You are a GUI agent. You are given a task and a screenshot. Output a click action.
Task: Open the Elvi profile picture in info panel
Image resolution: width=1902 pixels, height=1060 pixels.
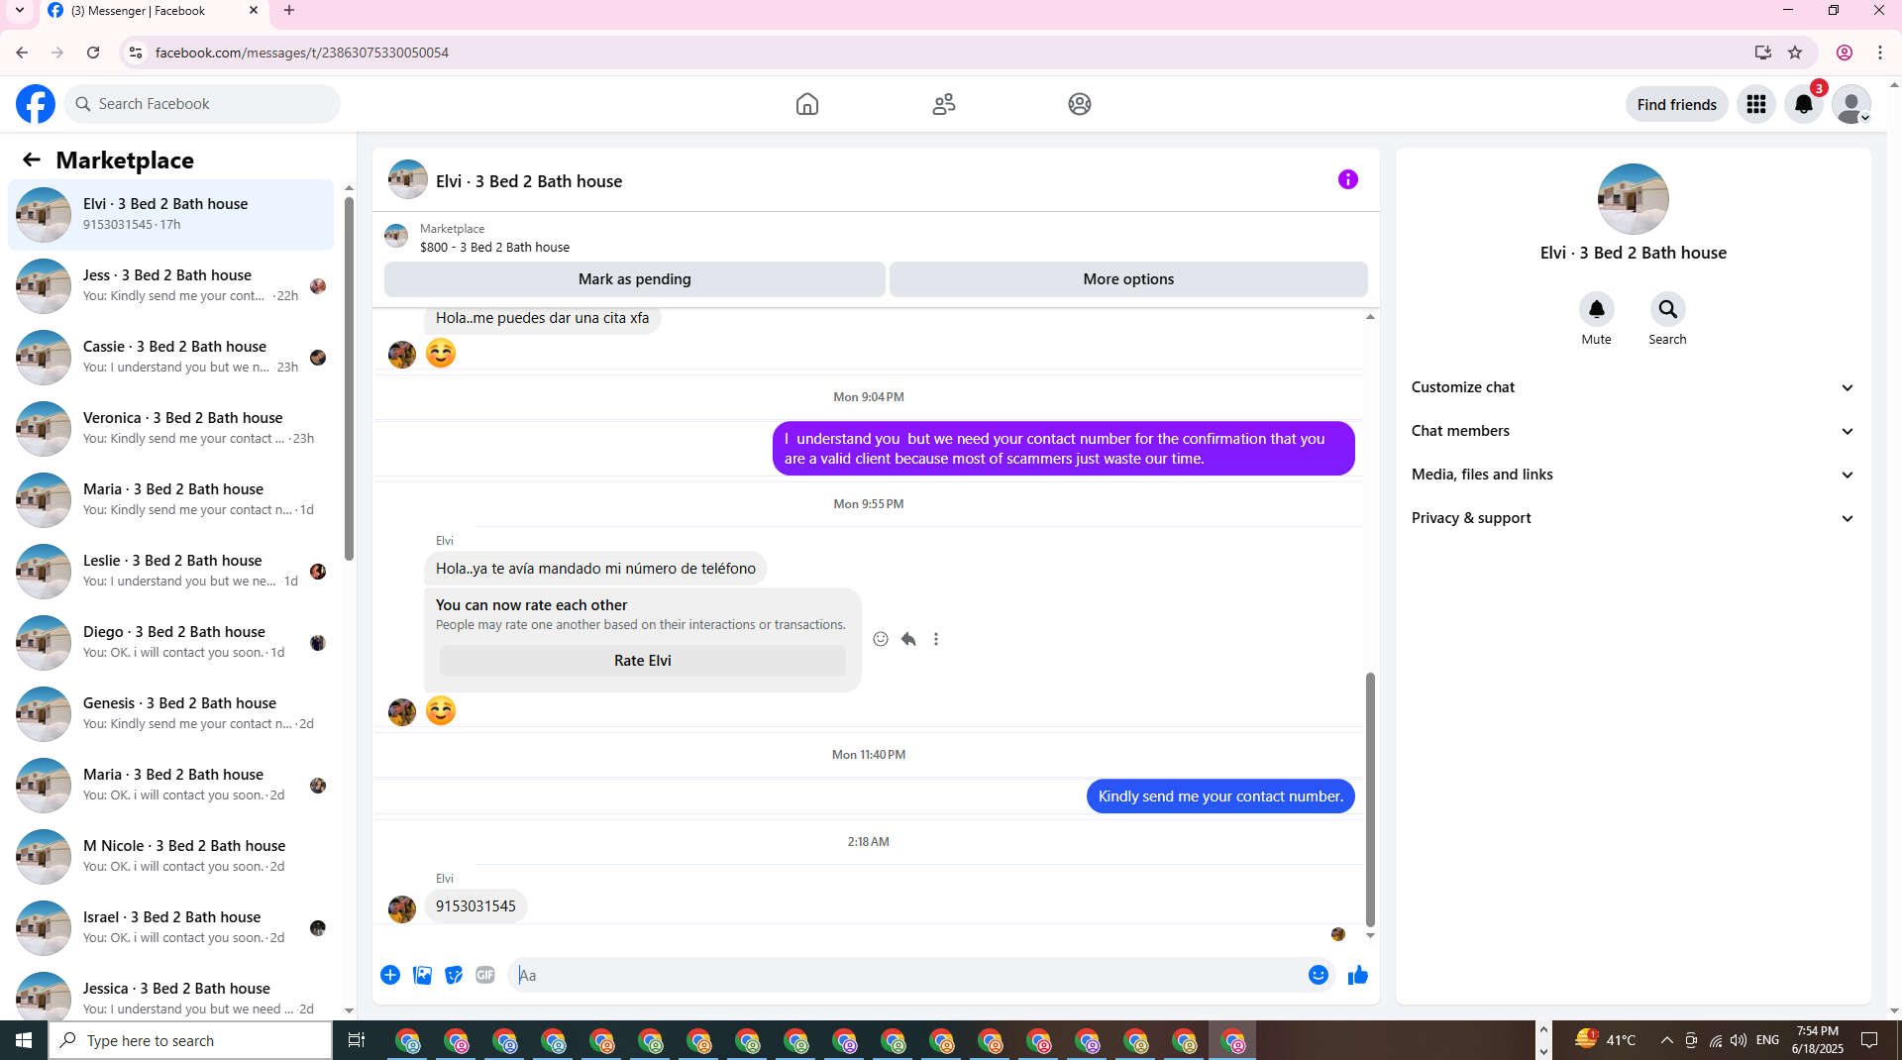coord(1633,199)
